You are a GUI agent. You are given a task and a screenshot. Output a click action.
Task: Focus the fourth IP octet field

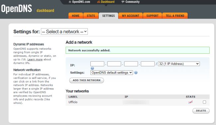click(148, 64)
